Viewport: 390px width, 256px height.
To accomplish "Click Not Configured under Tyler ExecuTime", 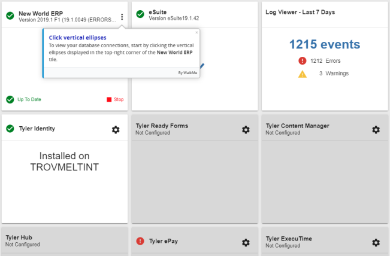I will (283, 246).
